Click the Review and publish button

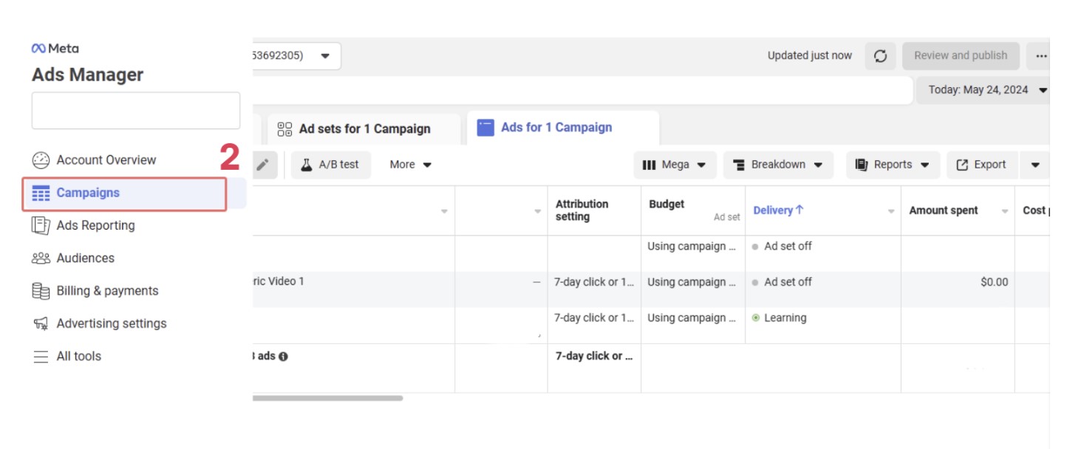961,55
